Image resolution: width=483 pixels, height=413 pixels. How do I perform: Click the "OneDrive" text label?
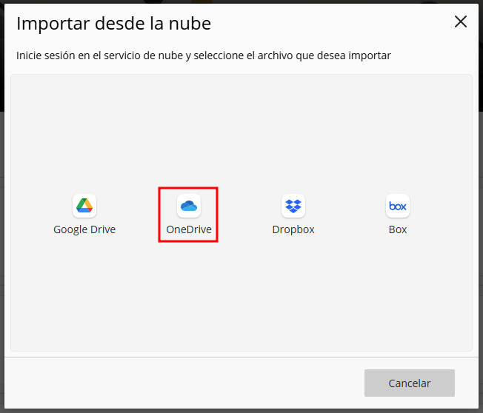(x=189, y=229)
